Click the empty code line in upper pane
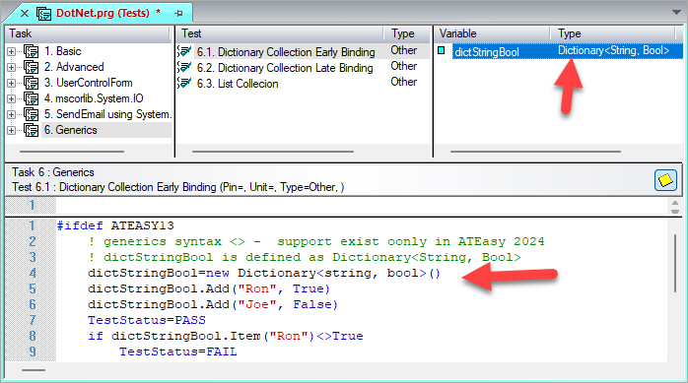 click(362, 205)
